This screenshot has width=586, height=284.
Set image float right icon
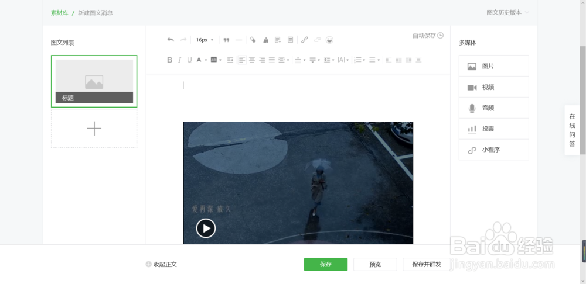[x=408, y=60]
